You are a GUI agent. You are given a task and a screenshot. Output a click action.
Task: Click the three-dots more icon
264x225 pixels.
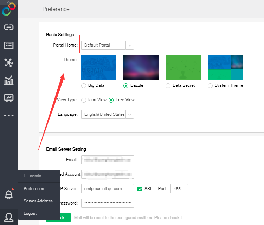[x=9, y=115]
